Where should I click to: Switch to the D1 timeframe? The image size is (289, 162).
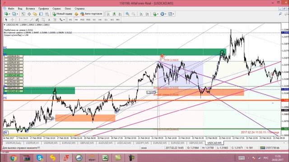point(106,20)
